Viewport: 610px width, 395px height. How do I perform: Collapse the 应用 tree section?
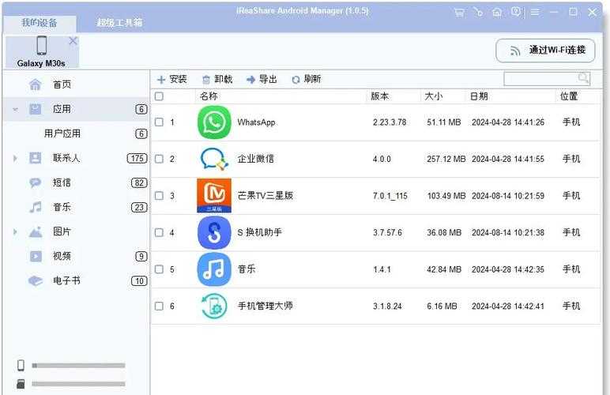(15, 109)
